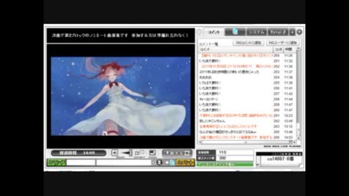Toggle the Twitter post checkbox
The width and height of the screenshot is (349, 196).
point(167,163)
